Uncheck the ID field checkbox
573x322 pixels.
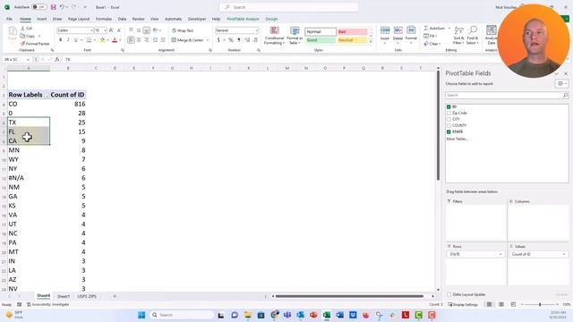[x=449, y=107]
